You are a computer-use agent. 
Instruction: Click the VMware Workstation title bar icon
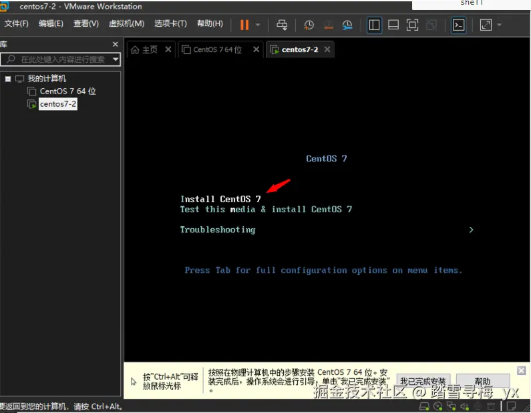(x=5, y=7)
